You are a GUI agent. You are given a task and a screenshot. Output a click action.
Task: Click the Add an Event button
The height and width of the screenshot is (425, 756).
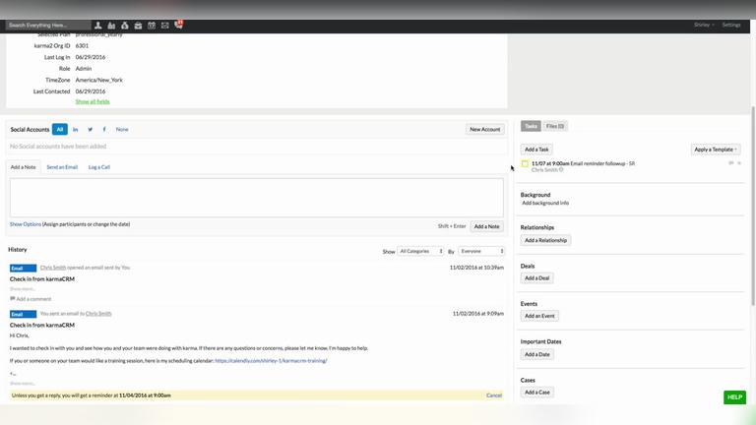click(x=539, y=316)
